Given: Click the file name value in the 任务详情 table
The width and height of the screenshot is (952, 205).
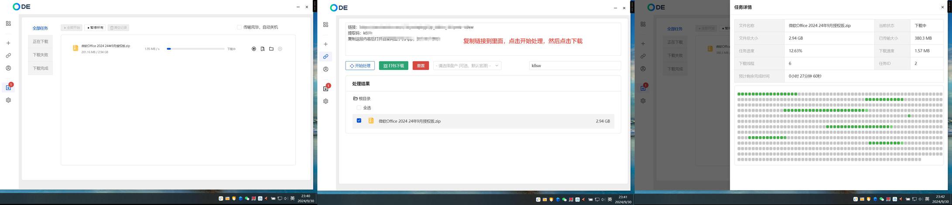Looking at the screenshot, I should [820, 26].
